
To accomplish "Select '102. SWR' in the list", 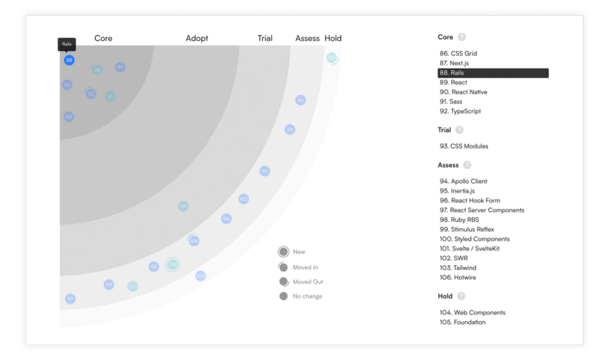I will (454, 258).
